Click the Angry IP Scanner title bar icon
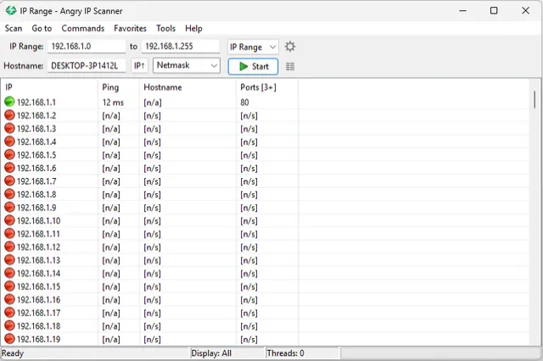The height and width of the screenshot is (361, 543). tap(10, 10)
